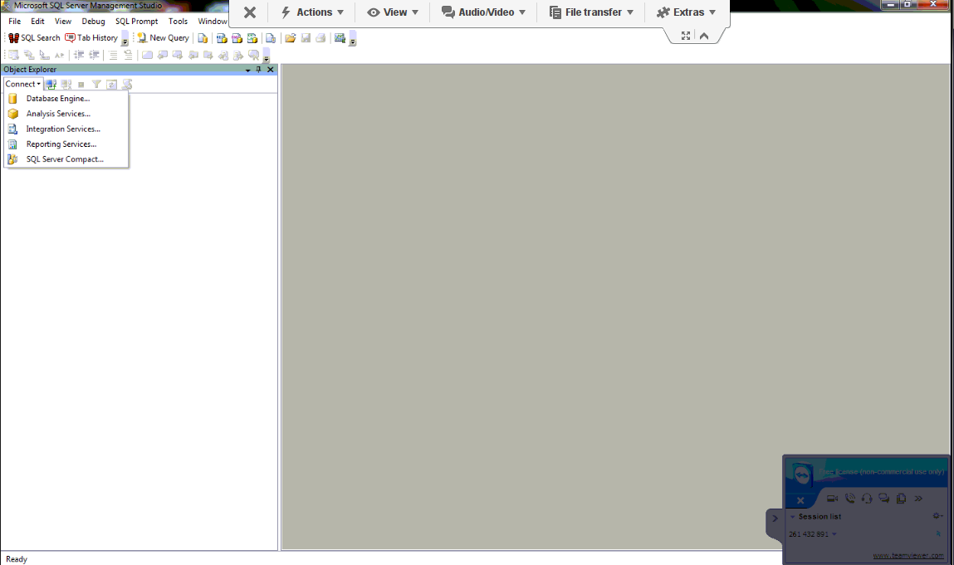Start a New Query

(163, 37)
